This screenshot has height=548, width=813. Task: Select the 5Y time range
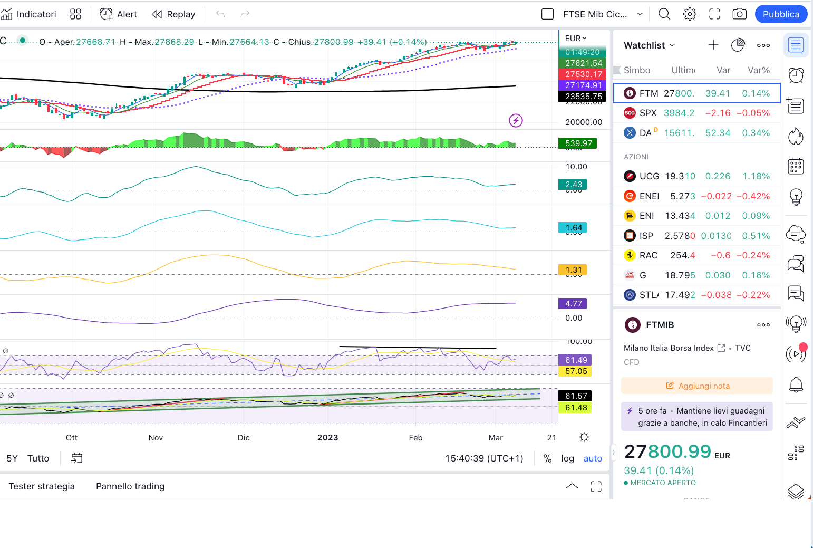tap(12, 458)
